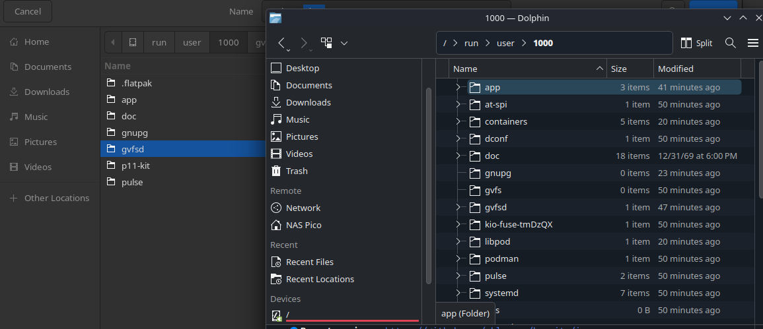The image size is (763, 329).
Task: Click 'run' in file chooser path bar
Action: pos(159,42)
